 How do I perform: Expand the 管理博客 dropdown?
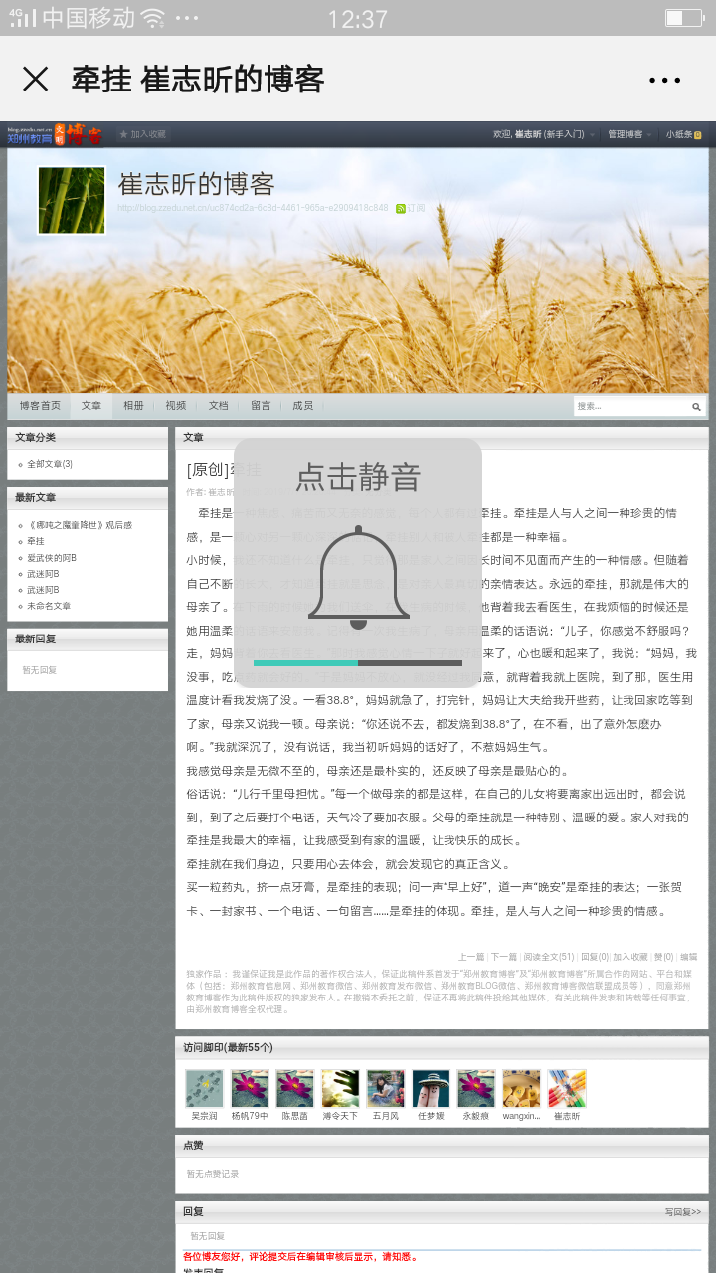pos(630,134)
